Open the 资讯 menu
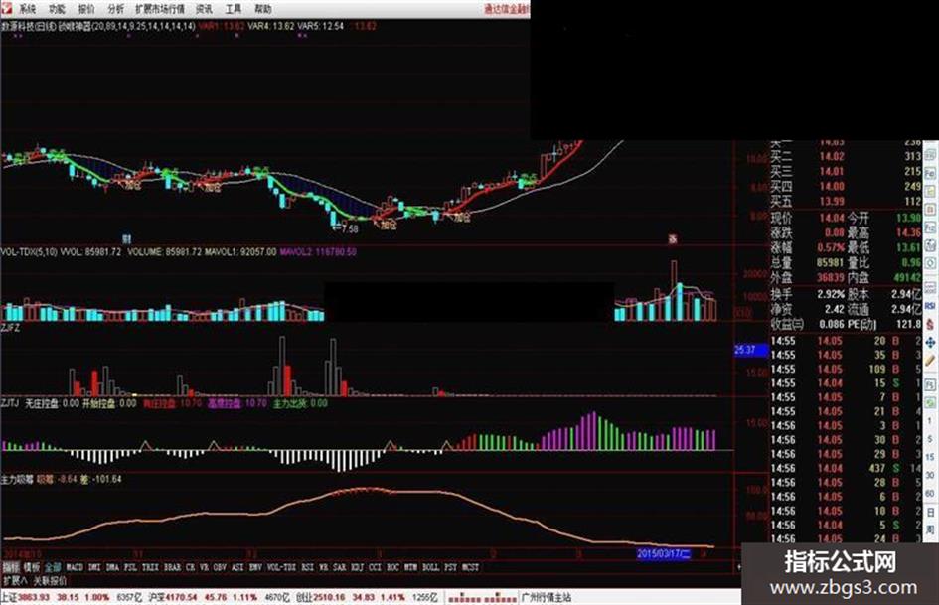 point(205,8)
